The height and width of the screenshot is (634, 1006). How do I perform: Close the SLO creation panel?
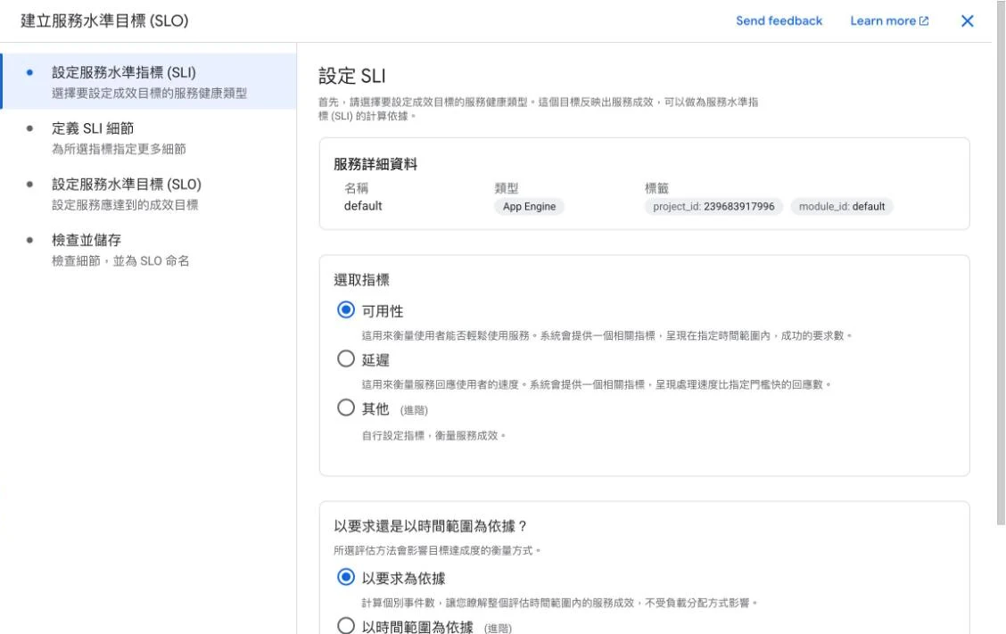967,21
